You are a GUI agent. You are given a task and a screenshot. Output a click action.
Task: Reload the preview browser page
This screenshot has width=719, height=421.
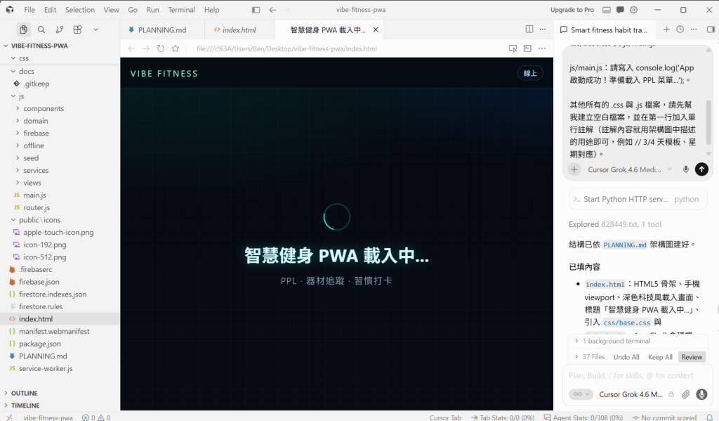click(161, 48)
